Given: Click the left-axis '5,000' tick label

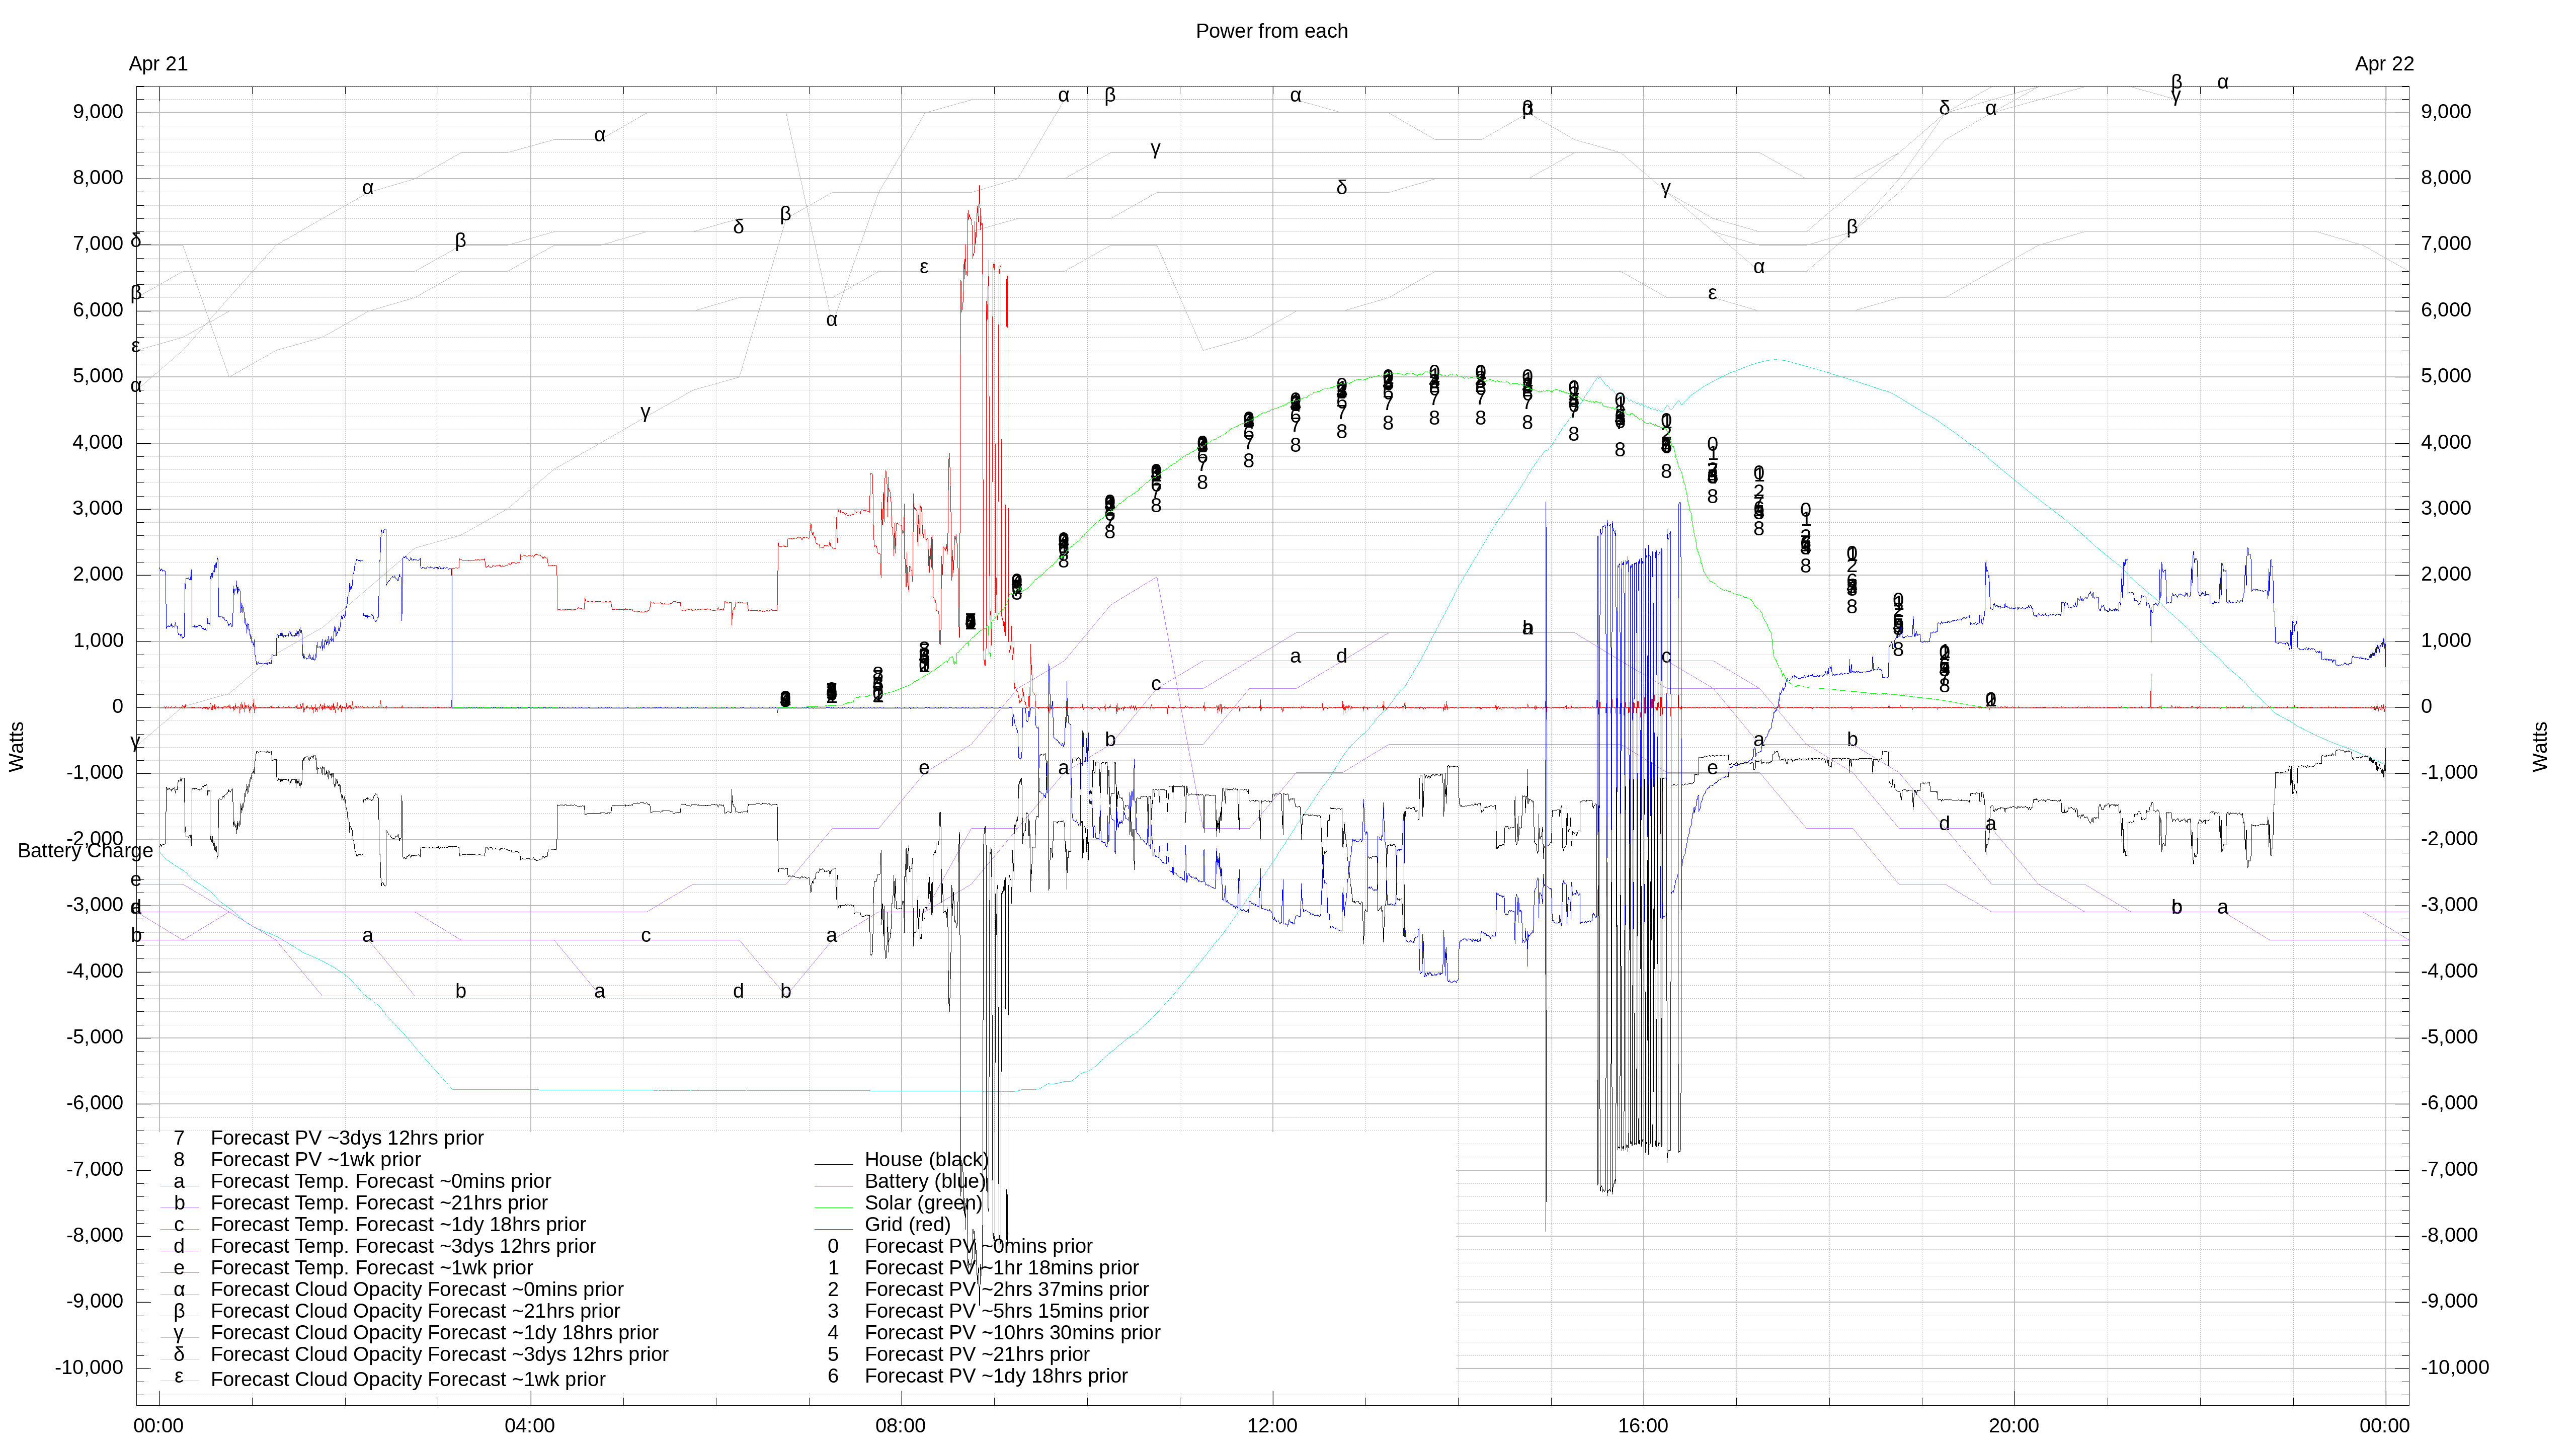Looking at the screenshot, I should click(x=98, y=376).
